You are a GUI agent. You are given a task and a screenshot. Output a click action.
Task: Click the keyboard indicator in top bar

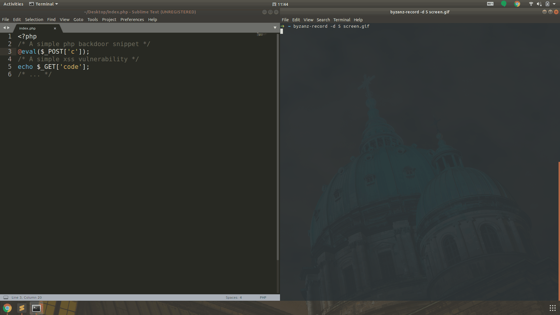[490, 4]
